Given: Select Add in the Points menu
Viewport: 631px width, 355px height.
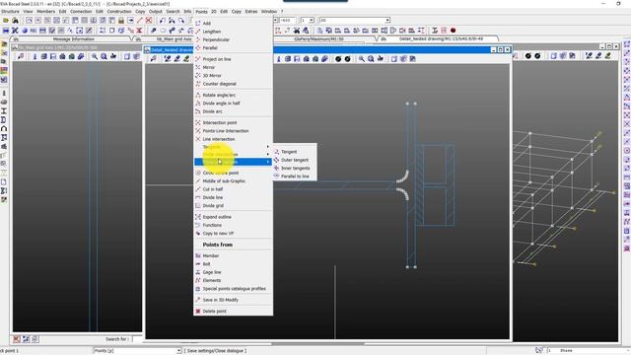Looking at the screenshot, I should coord(207,24).
